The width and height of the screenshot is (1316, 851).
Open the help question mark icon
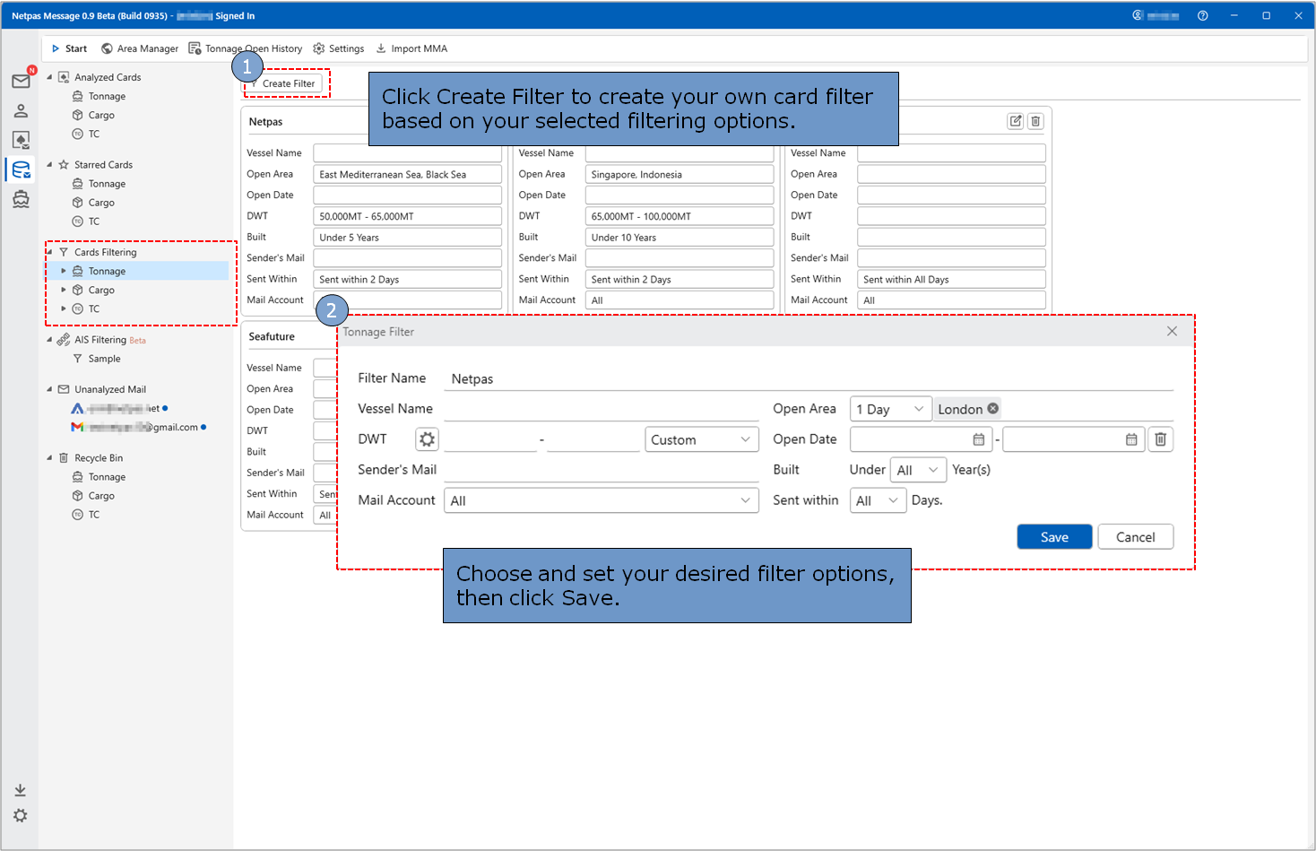(x=1203, y=15)
